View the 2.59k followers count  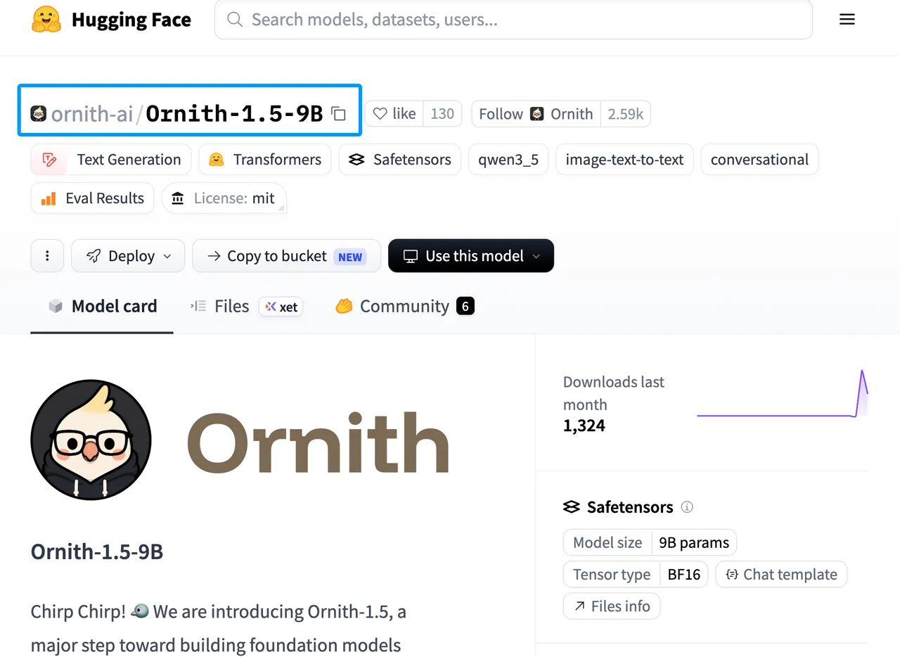[626, 114]
